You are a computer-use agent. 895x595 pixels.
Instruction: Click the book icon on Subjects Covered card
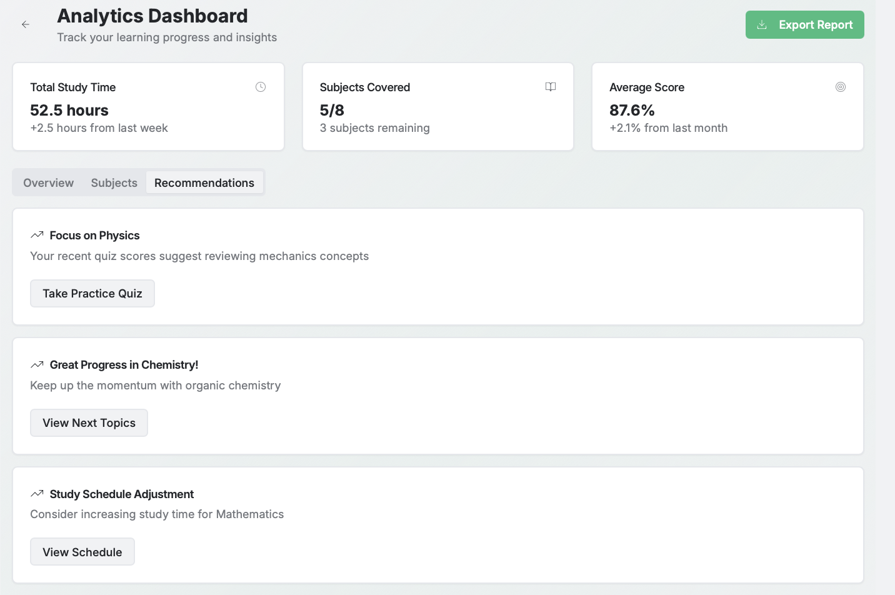click(x=551, y=87)
